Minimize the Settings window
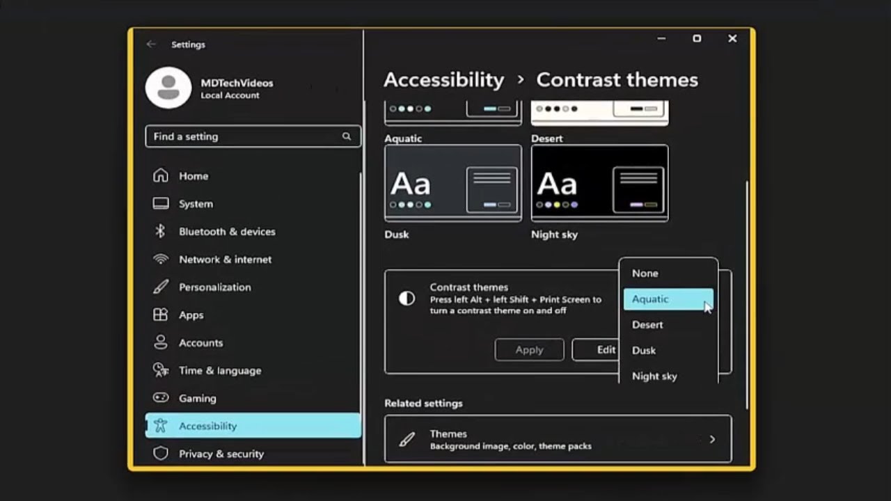891x501 pixels. 661,38
